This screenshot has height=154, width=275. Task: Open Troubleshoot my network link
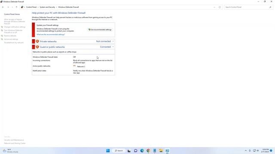[14, 43]
